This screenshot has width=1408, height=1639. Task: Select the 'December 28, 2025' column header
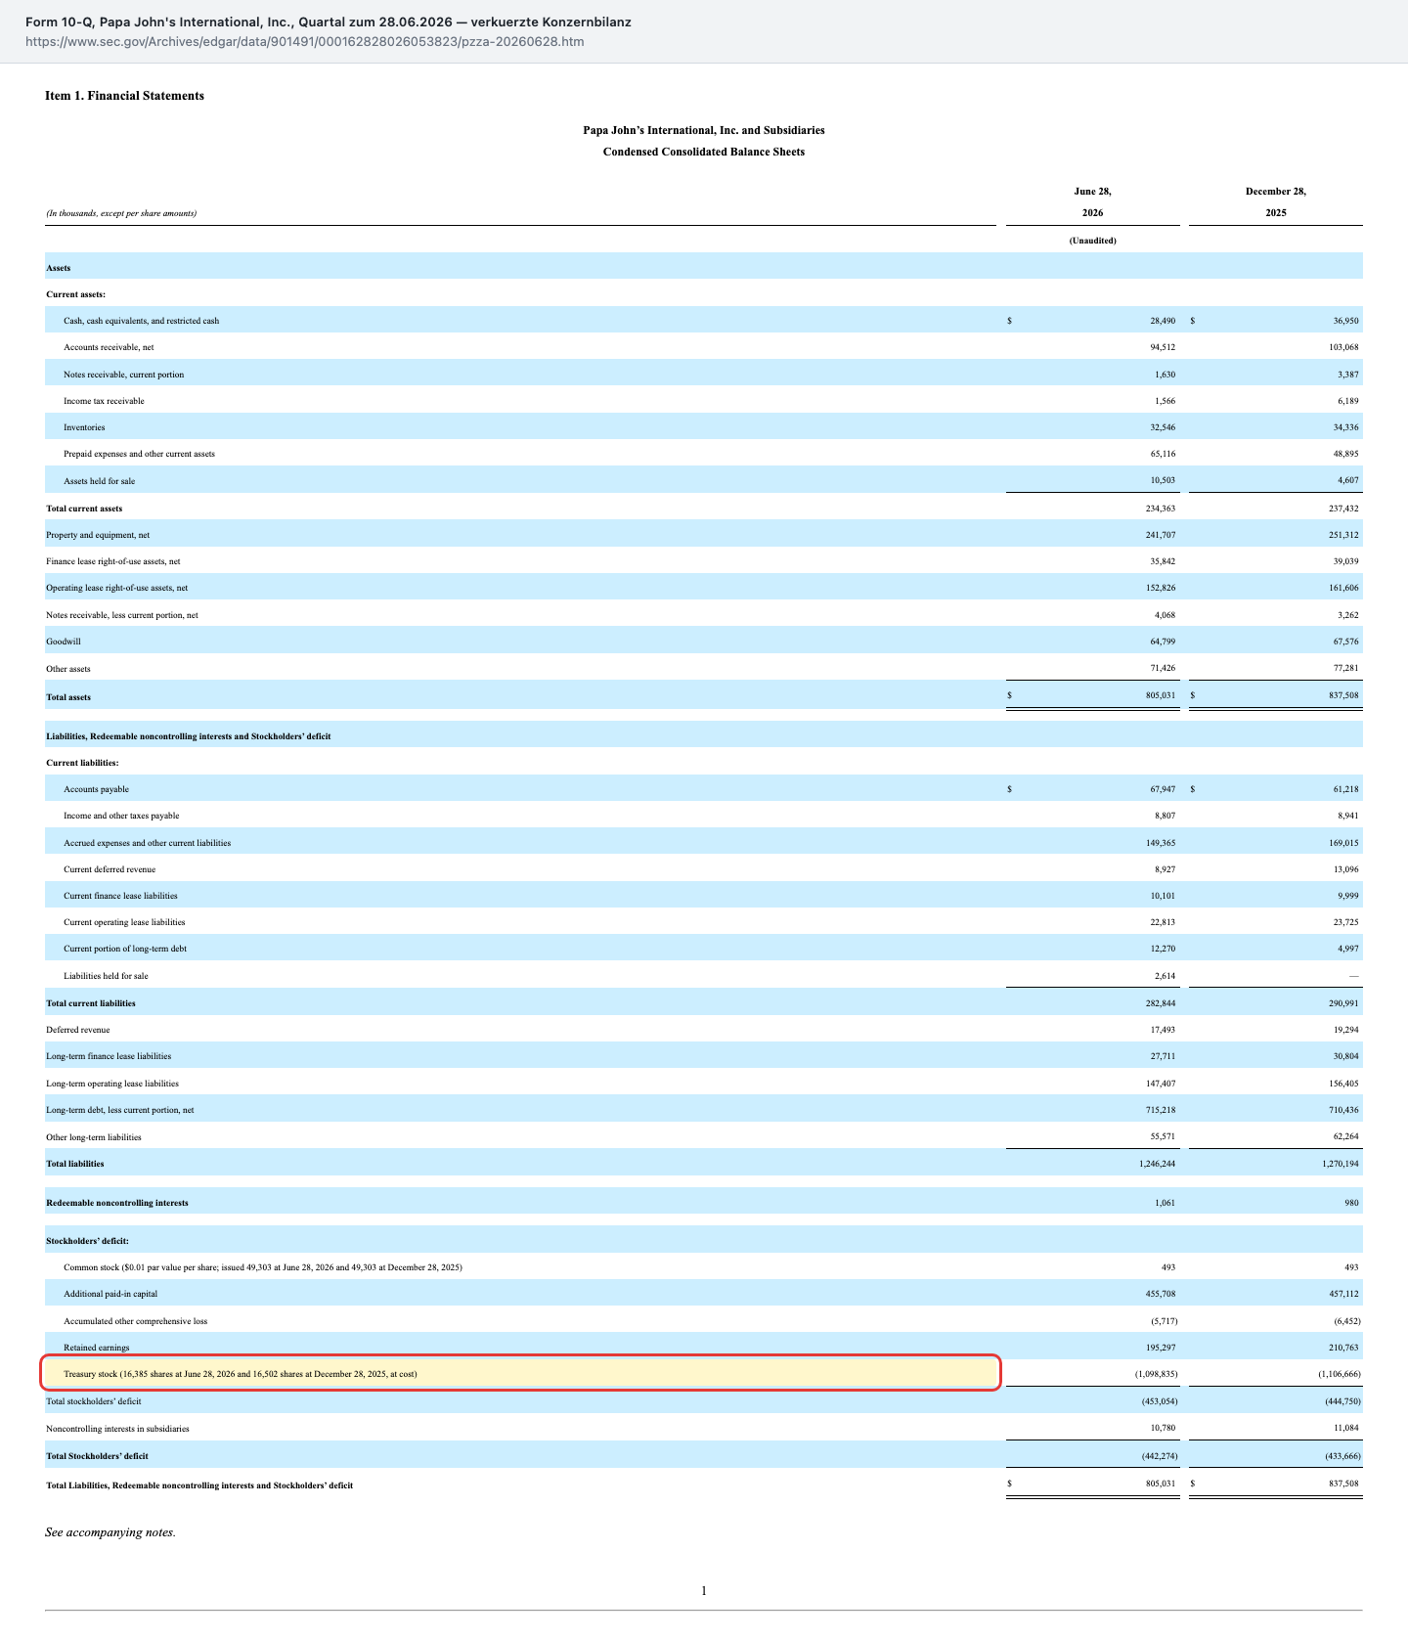click(1275, 201)
